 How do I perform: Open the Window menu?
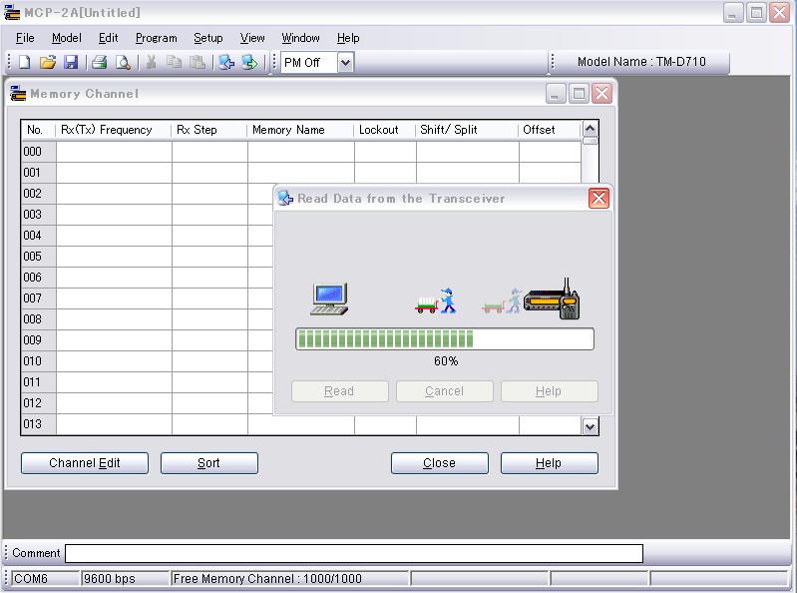(x=300, y=38)
